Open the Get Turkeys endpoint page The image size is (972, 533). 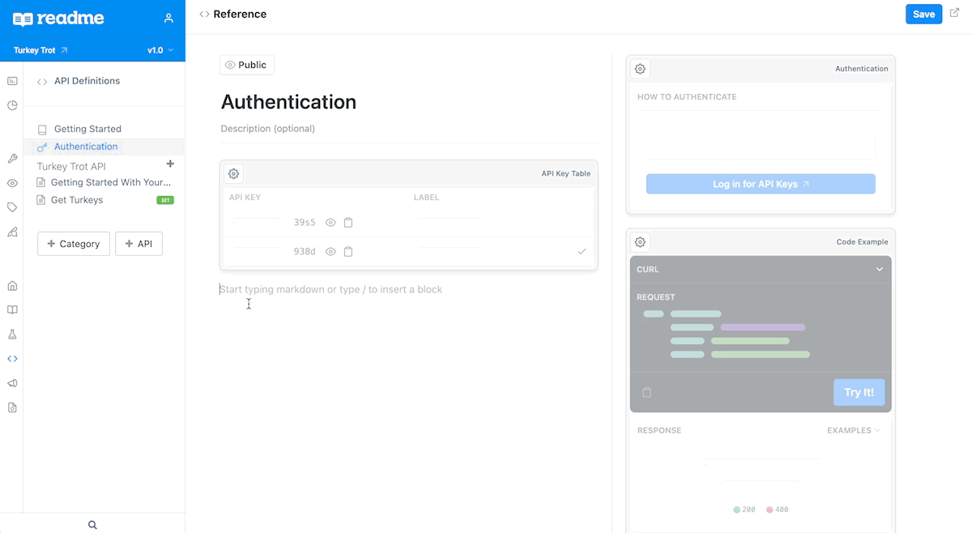(x=77, y=198)
